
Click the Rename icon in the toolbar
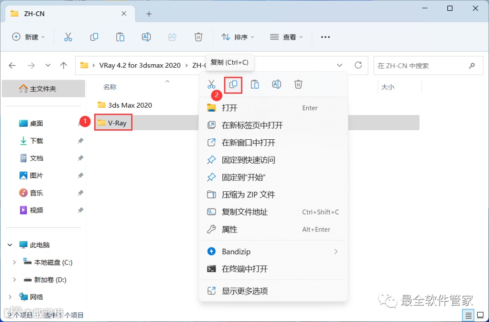[146, 37]
